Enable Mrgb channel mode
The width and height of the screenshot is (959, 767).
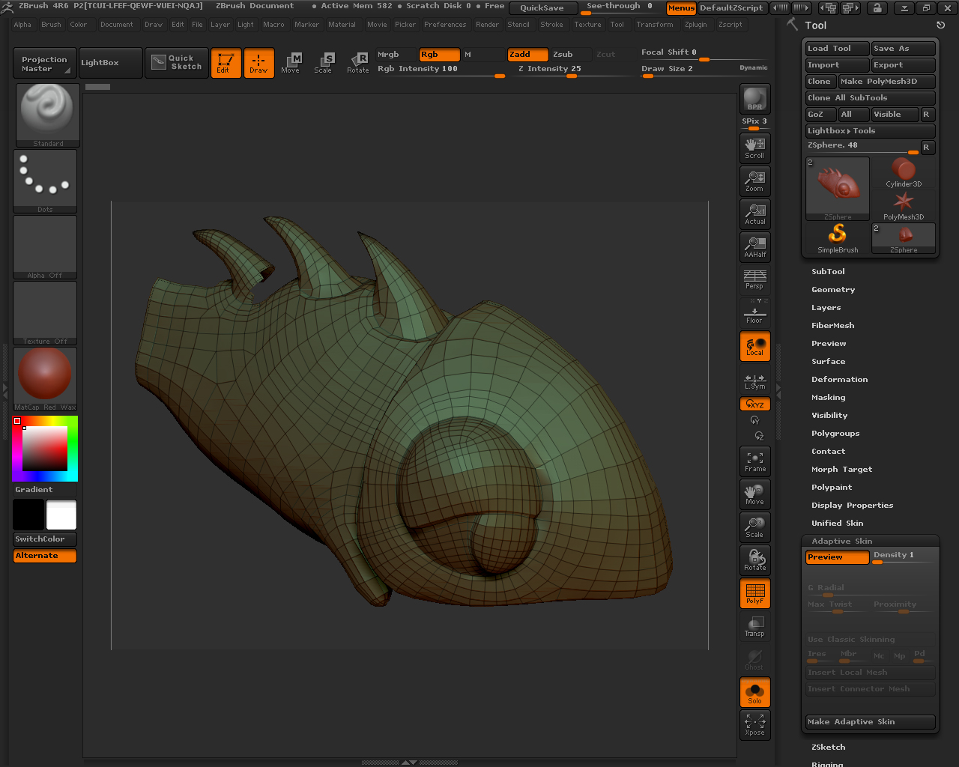(396, 55)
